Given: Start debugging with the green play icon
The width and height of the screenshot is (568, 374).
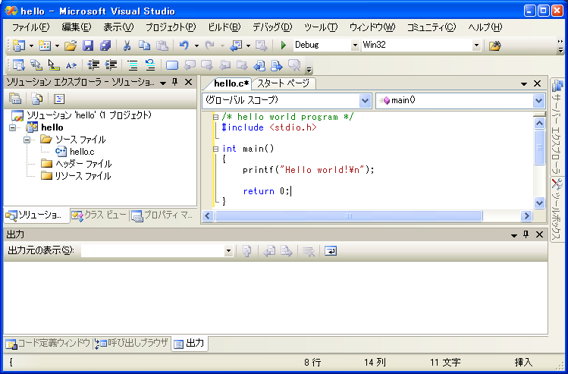Looking at the screenshot, I should click(284, 46).
